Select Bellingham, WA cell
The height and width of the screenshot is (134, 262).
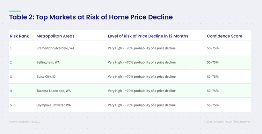48,63
